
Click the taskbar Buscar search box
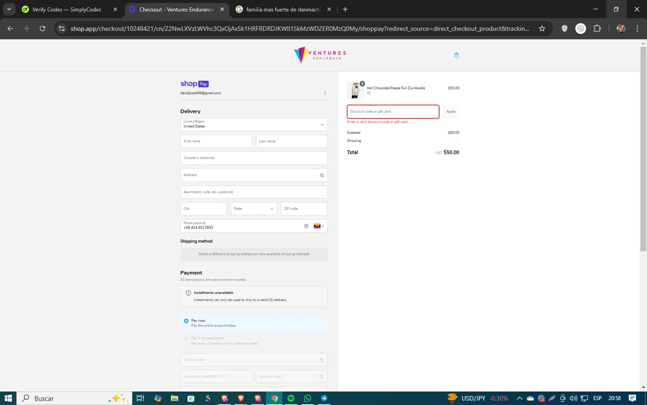coord(73,398)
